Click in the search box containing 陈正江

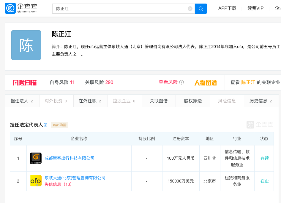(119, 9)
